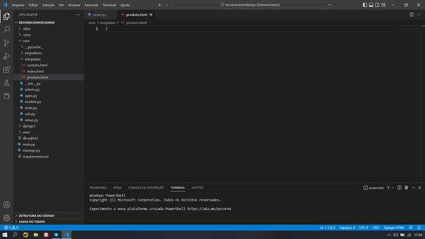Split the terminal pane
This screenshot has height=239, width=425.
(x=399, y=187)
